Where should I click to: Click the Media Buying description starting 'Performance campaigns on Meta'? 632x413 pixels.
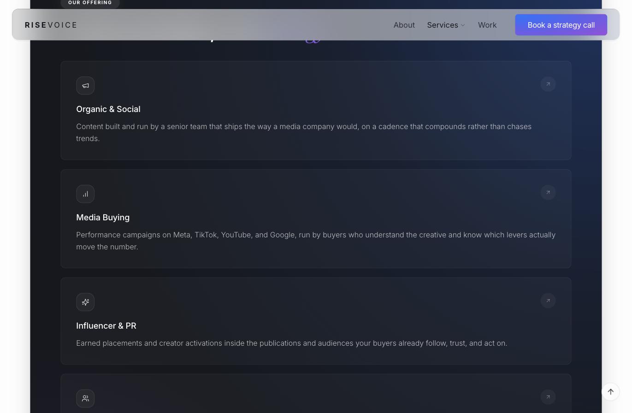[x=316, y=241]
